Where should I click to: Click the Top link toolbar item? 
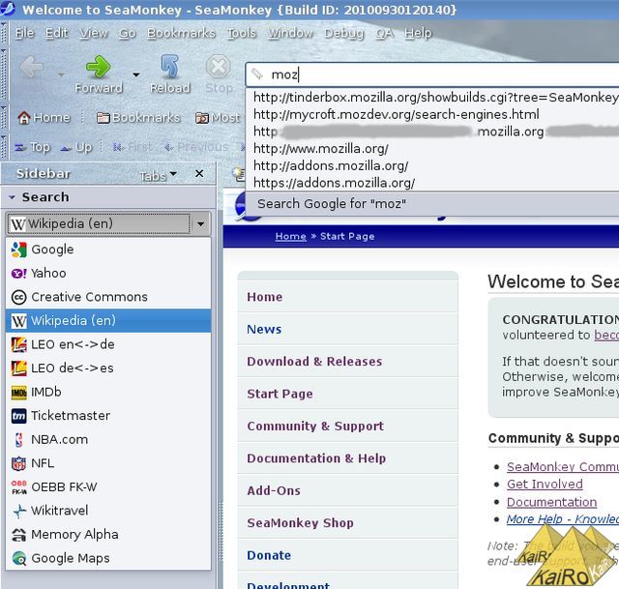click(32, 147)
